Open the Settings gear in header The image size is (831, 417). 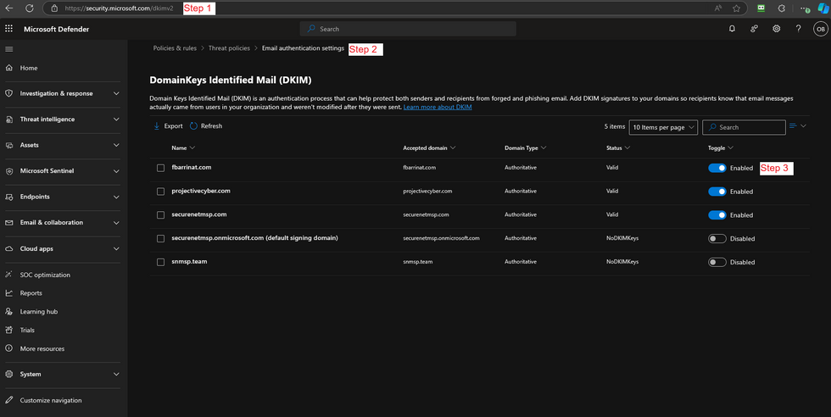777,29
